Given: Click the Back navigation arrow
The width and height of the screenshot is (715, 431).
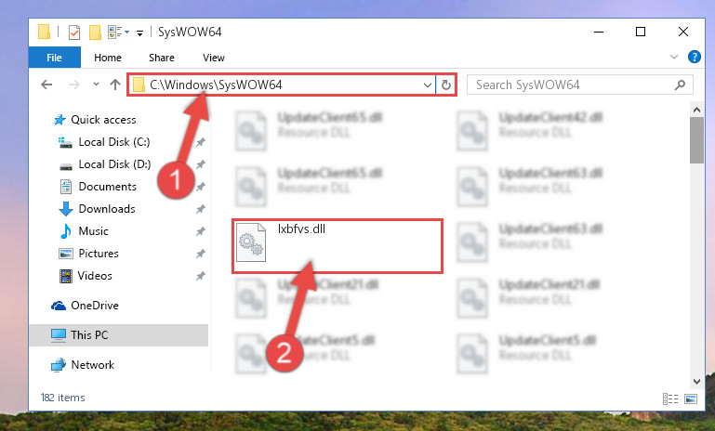Looking at the screenshot, I should coord(46,85).
